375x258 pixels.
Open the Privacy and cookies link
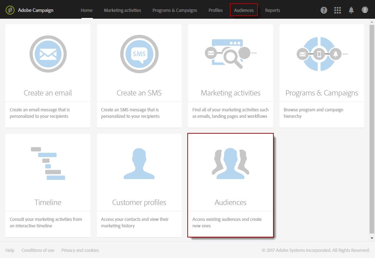(80, 250)
